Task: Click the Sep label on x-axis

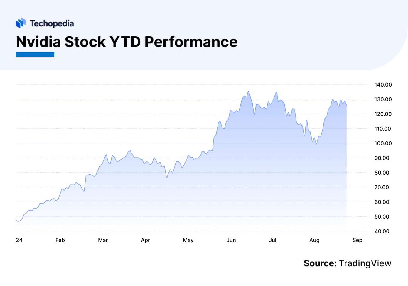Action: coord(357,240)
